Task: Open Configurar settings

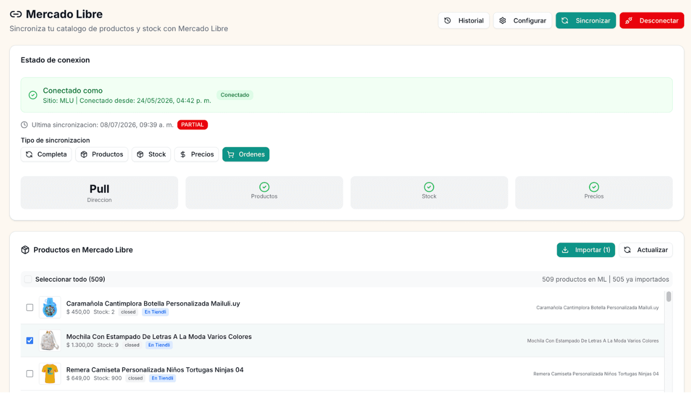Action: click(x=523, y=21)
